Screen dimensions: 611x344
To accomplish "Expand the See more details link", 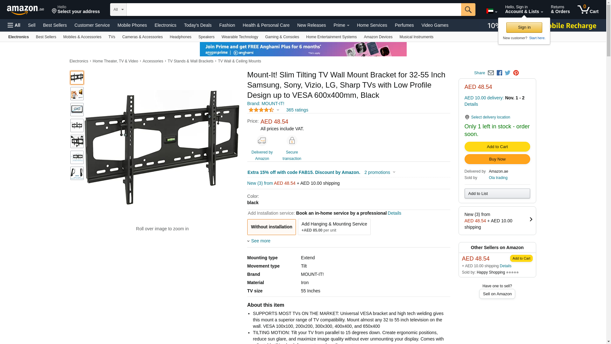I will 260,241.
